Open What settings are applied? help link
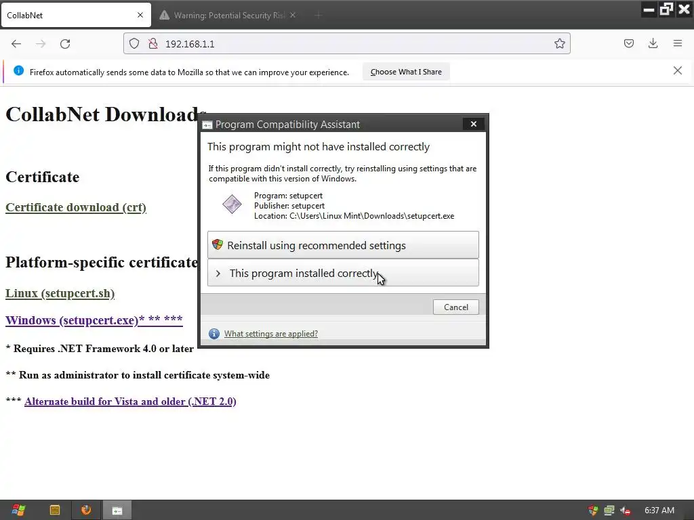 tap(271, 334)
